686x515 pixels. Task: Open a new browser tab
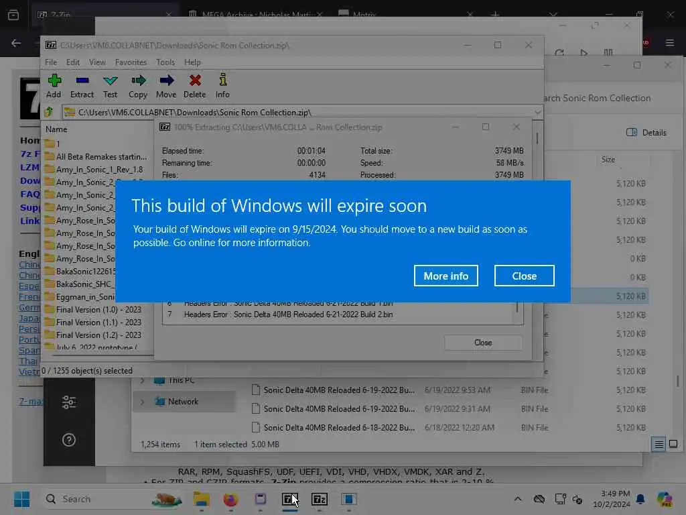tap(495, 15)
